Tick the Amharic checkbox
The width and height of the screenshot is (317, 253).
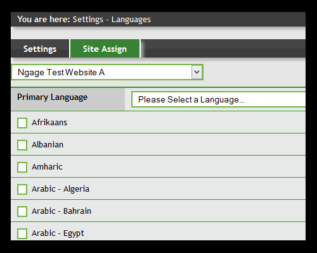22,167
